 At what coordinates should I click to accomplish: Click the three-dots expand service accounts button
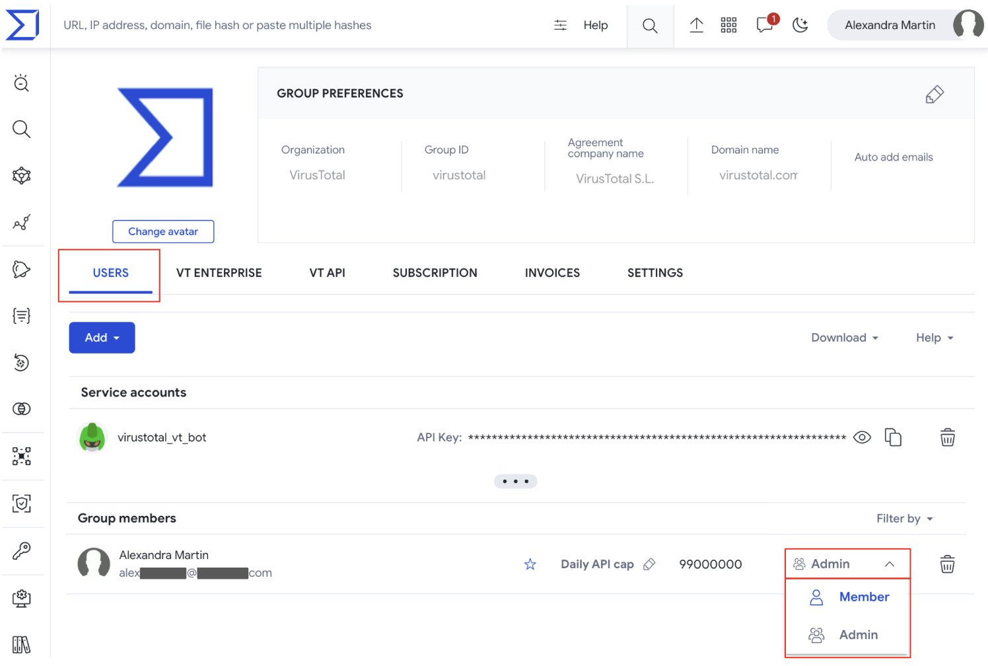(x=515, y=481)
